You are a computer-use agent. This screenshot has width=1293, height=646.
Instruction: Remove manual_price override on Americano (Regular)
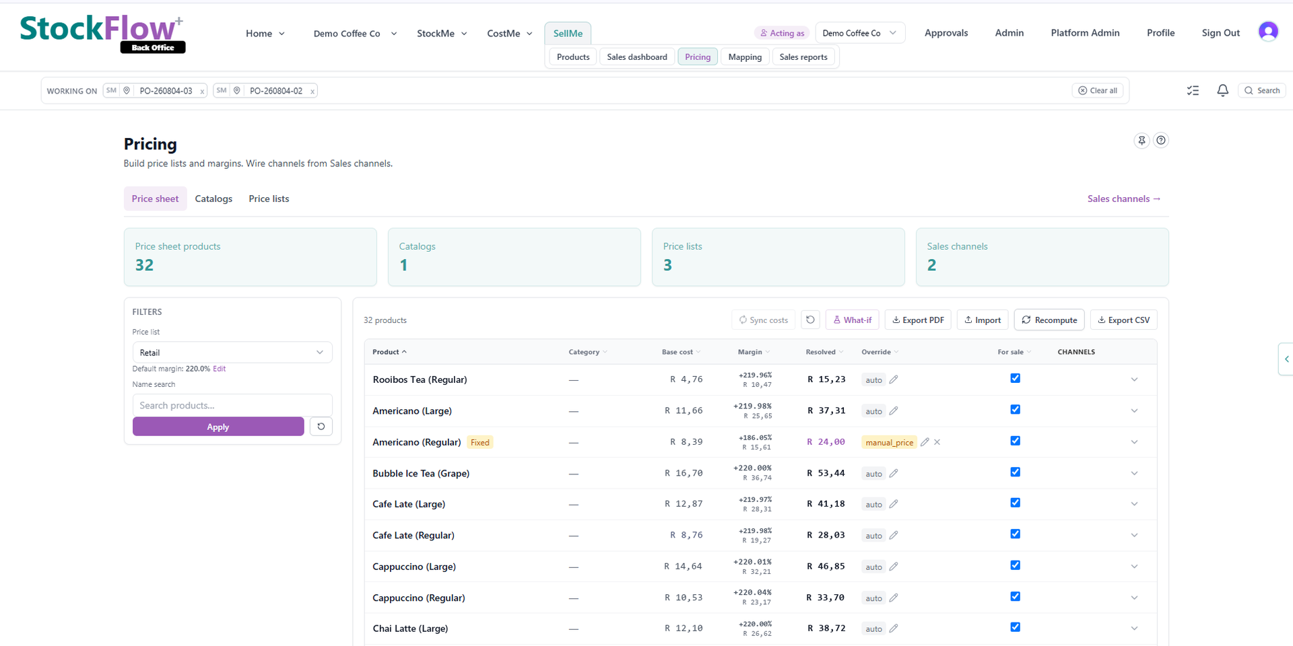click(937, 442)
